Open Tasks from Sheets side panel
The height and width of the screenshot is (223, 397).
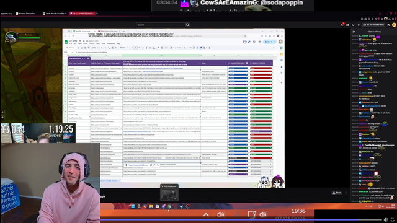281,61
